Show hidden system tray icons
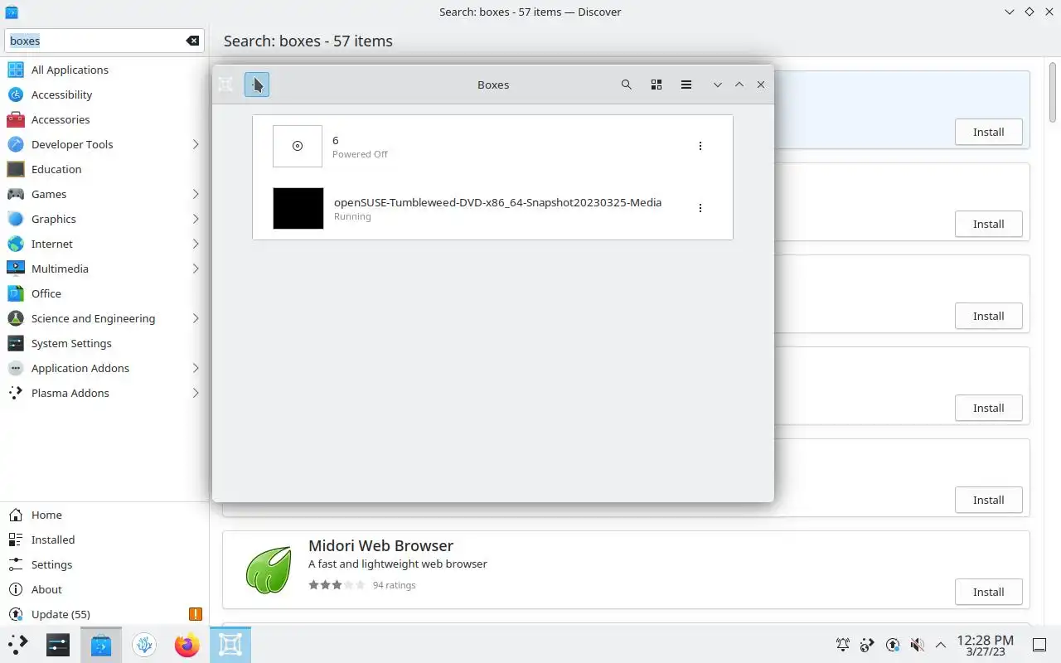 coord(941,645)
